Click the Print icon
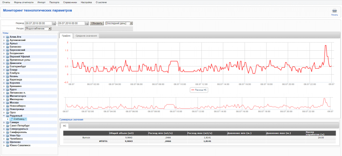Screen dimensions: 342x156 (334, 11)
